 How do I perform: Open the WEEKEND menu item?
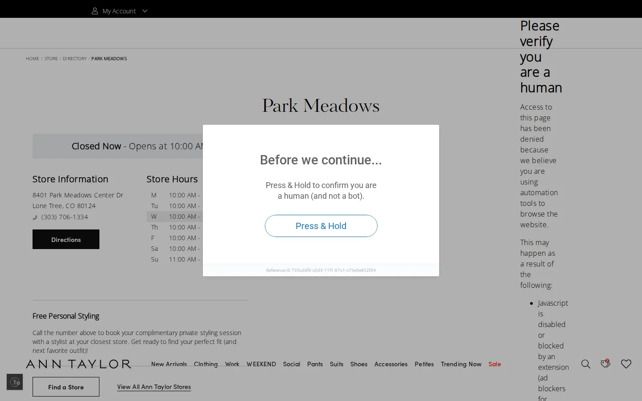(x=261, y=364)
